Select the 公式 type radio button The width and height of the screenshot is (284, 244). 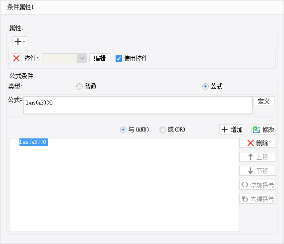[x=205, y=86]
